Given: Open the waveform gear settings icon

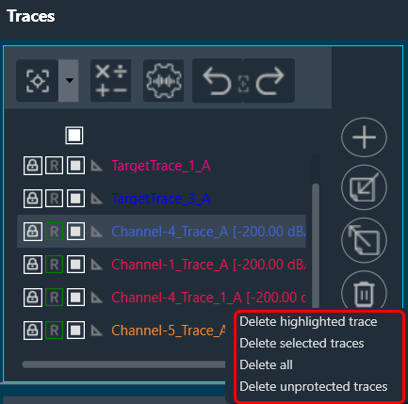Looking at the screenshot, I should 163,81.
